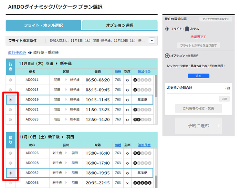Switch to フライト・ホテル選択 tab
This screenshot has height=194, width=241.
click(43, 25)
